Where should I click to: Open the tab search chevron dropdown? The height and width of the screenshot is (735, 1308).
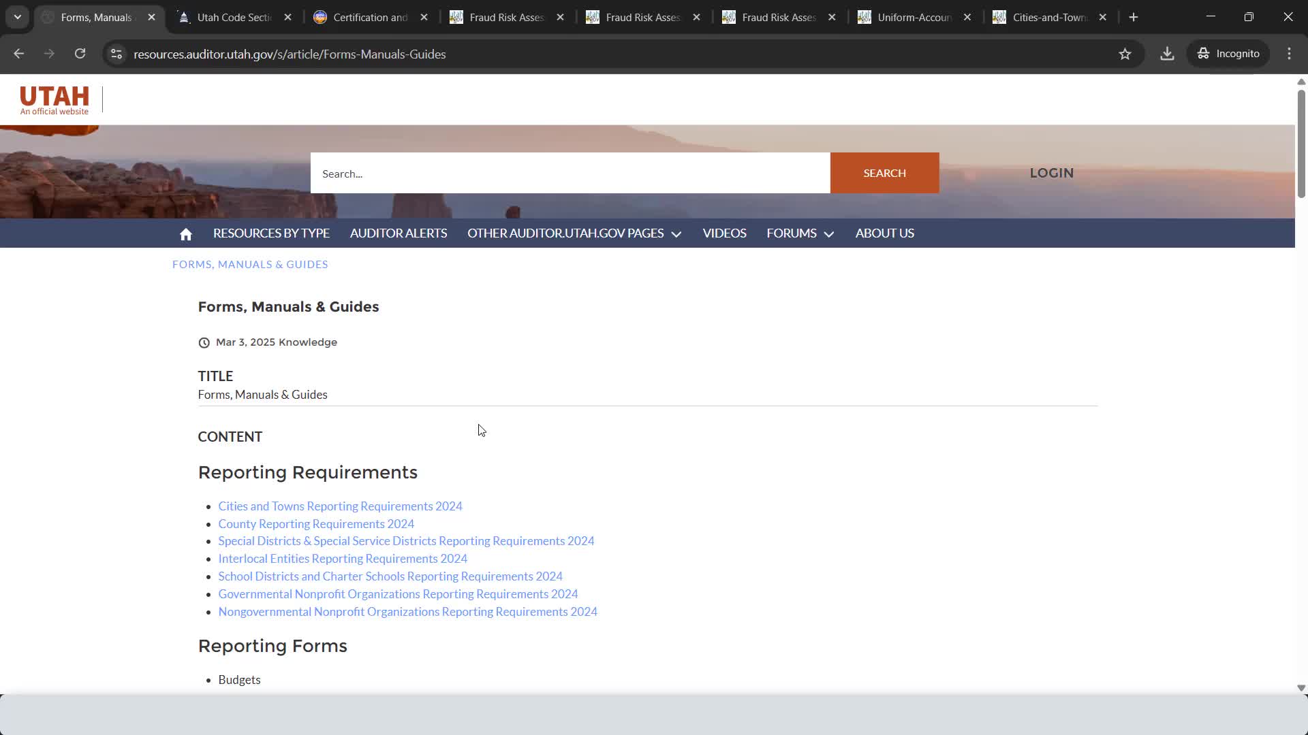(17, 17)
